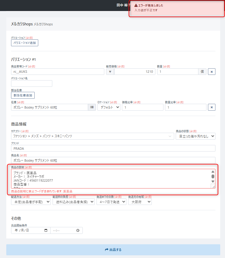The width and height of the screenshot is (225, 258).
Task: Click the 商品情報 heading
Action: 19,124
